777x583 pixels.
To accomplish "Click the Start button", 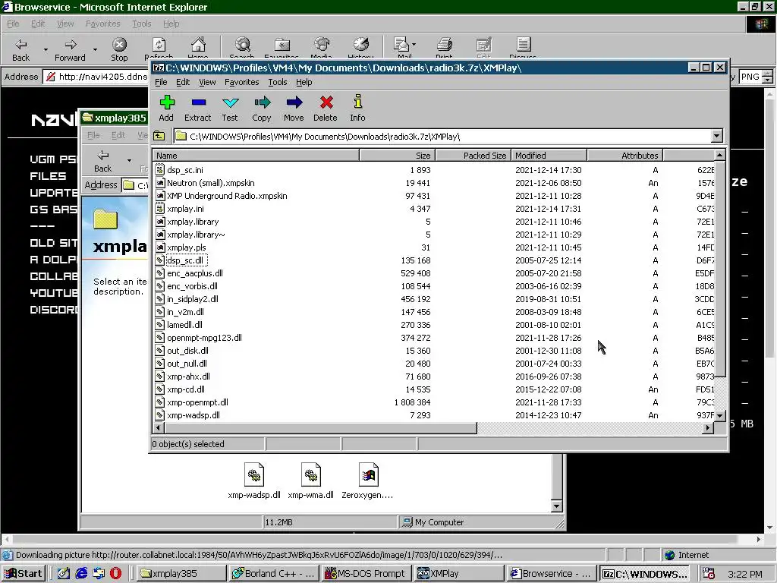I will 24,574.
